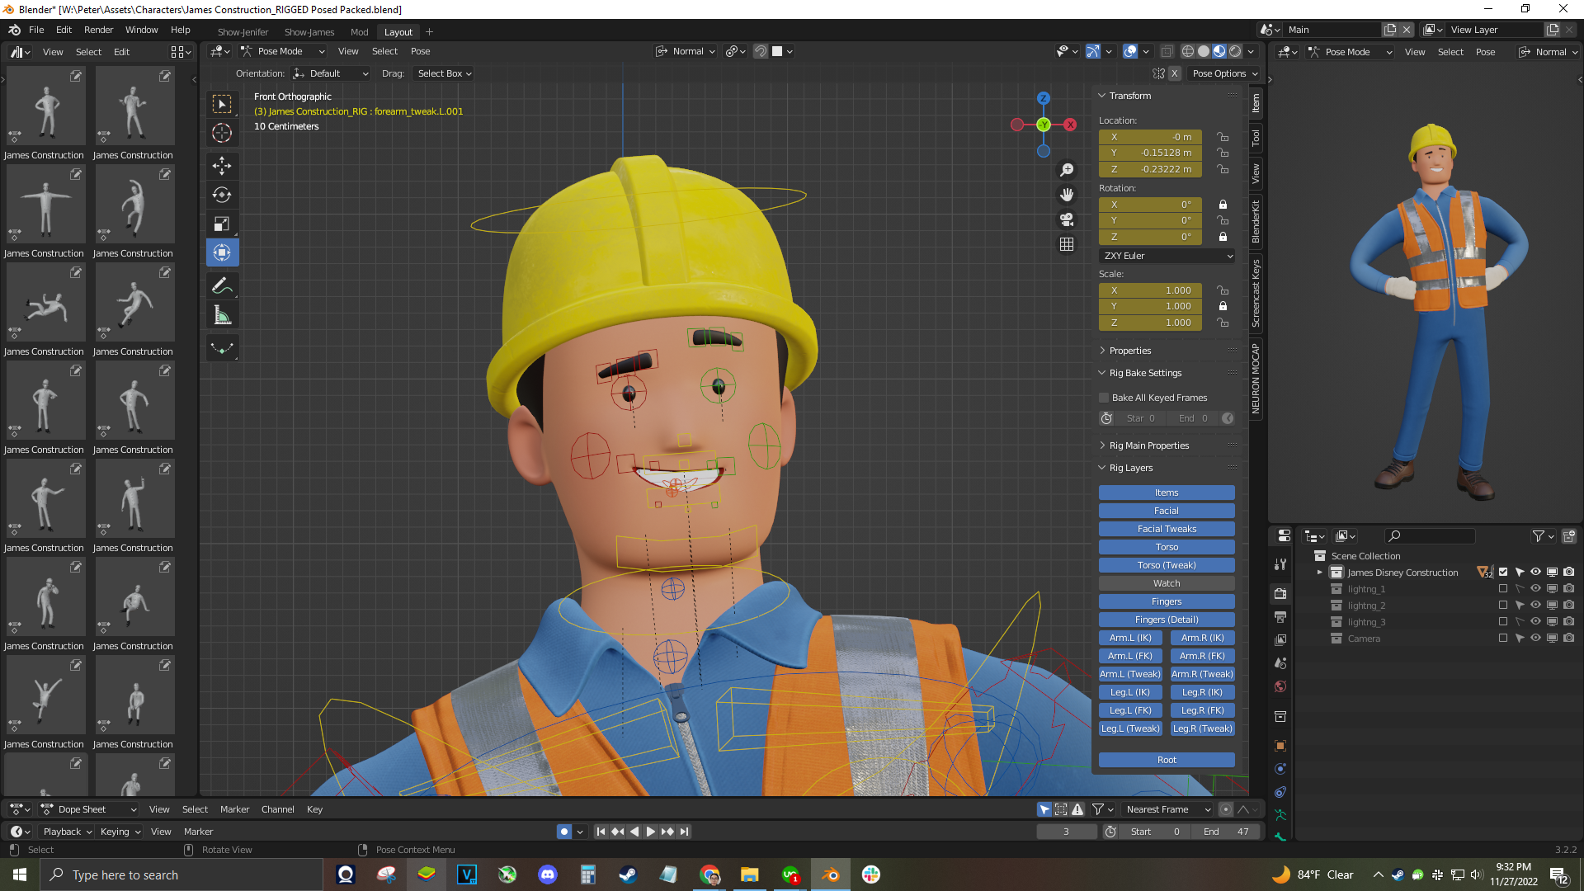Switch to the Show-James workspace tab
1584x891 pixels.
tap(309, 32)
